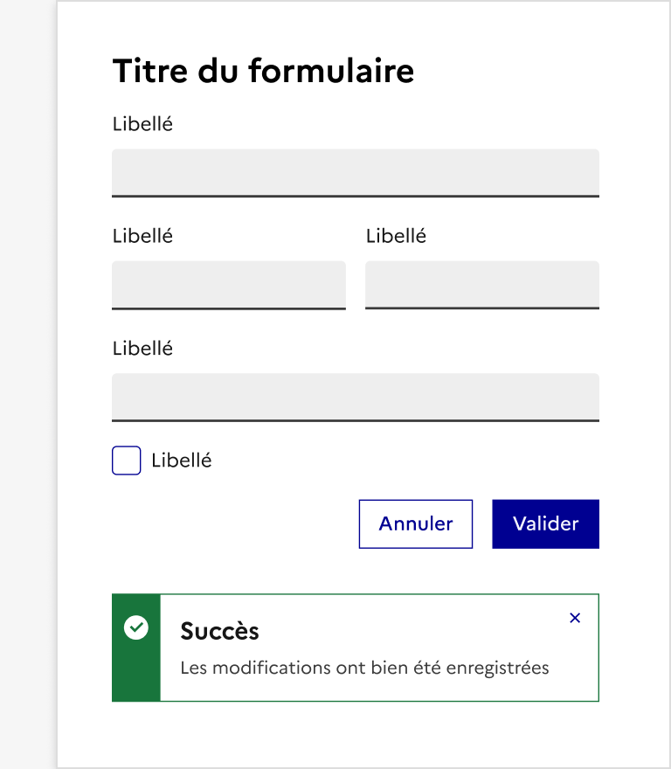The image size is (671, 769).
Task: Click the green success checkmark icon
Action: [136, 627]
